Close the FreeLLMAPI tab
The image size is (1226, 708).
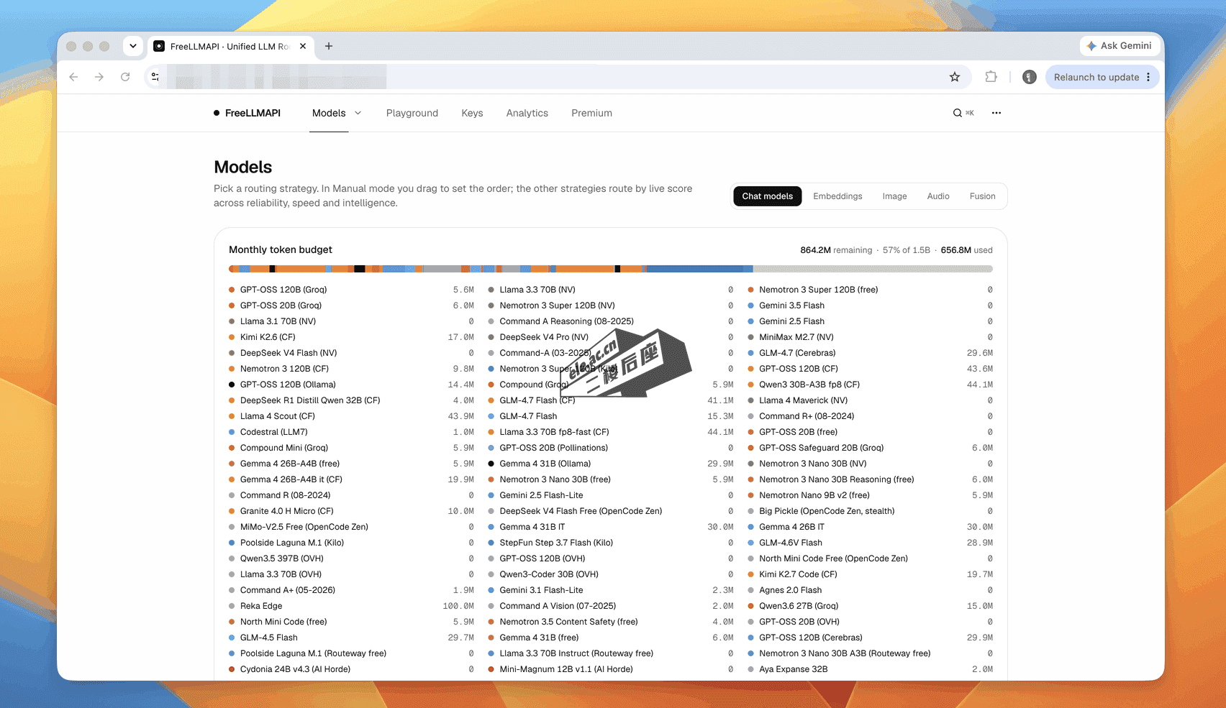303,46
